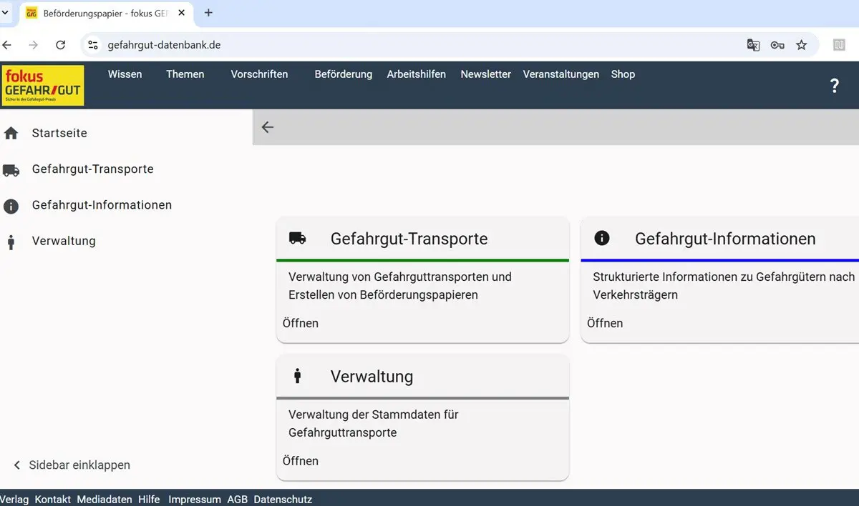
Task: Open the Datenschutz footer link
Action: [283, 499]
